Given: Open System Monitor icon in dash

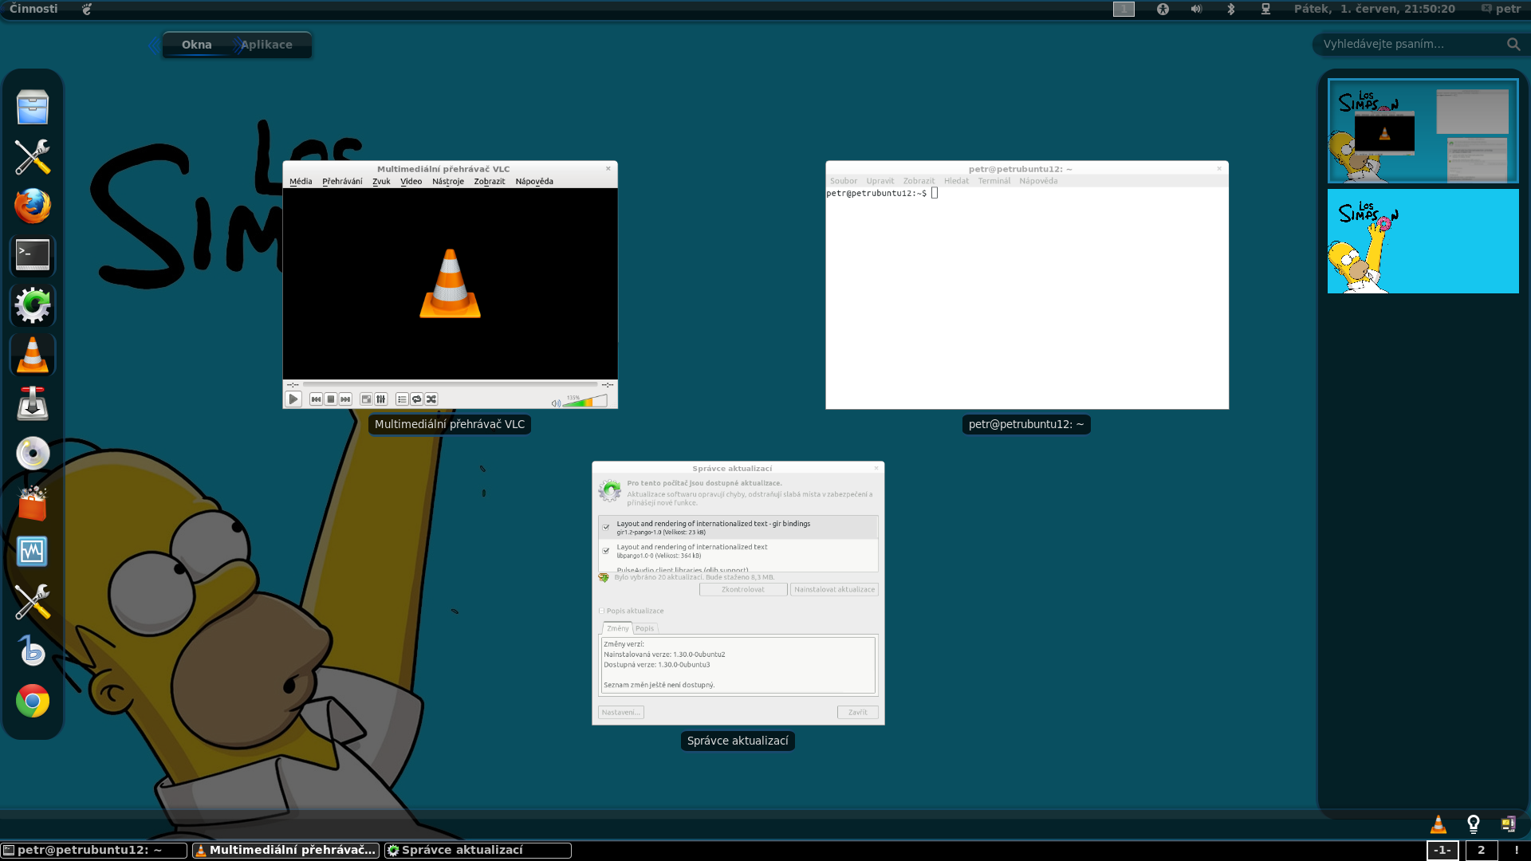Looking at the screenshot, I should pyautogui.click(x=33, y=552).
